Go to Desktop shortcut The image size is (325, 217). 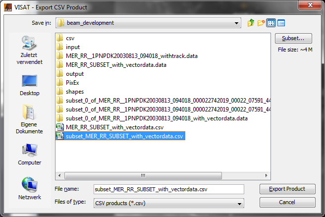click(29, 85)
